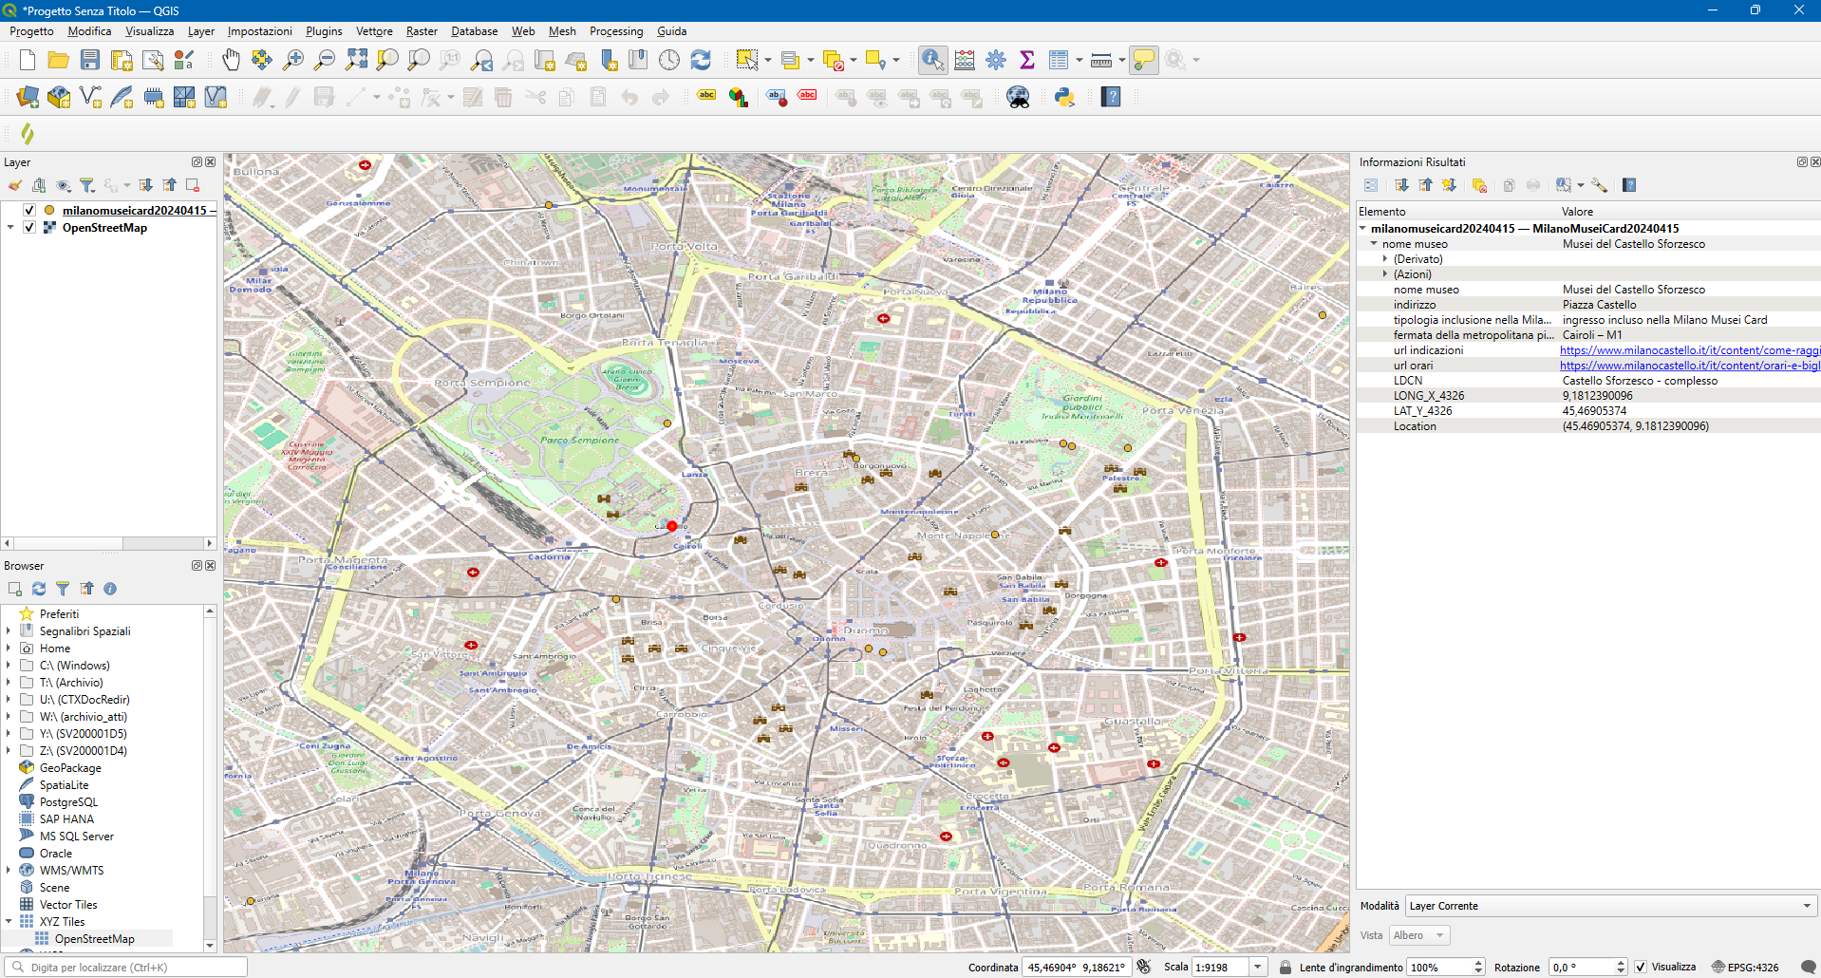Select the Pan Map hand tool

tap(231, 60)
